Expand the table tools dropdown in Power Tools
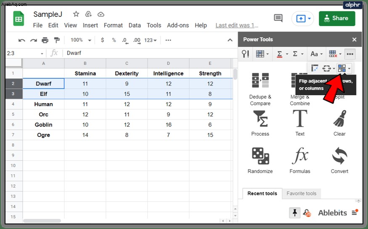Viewport: 368px width, 229px height. tap(267, 54)
